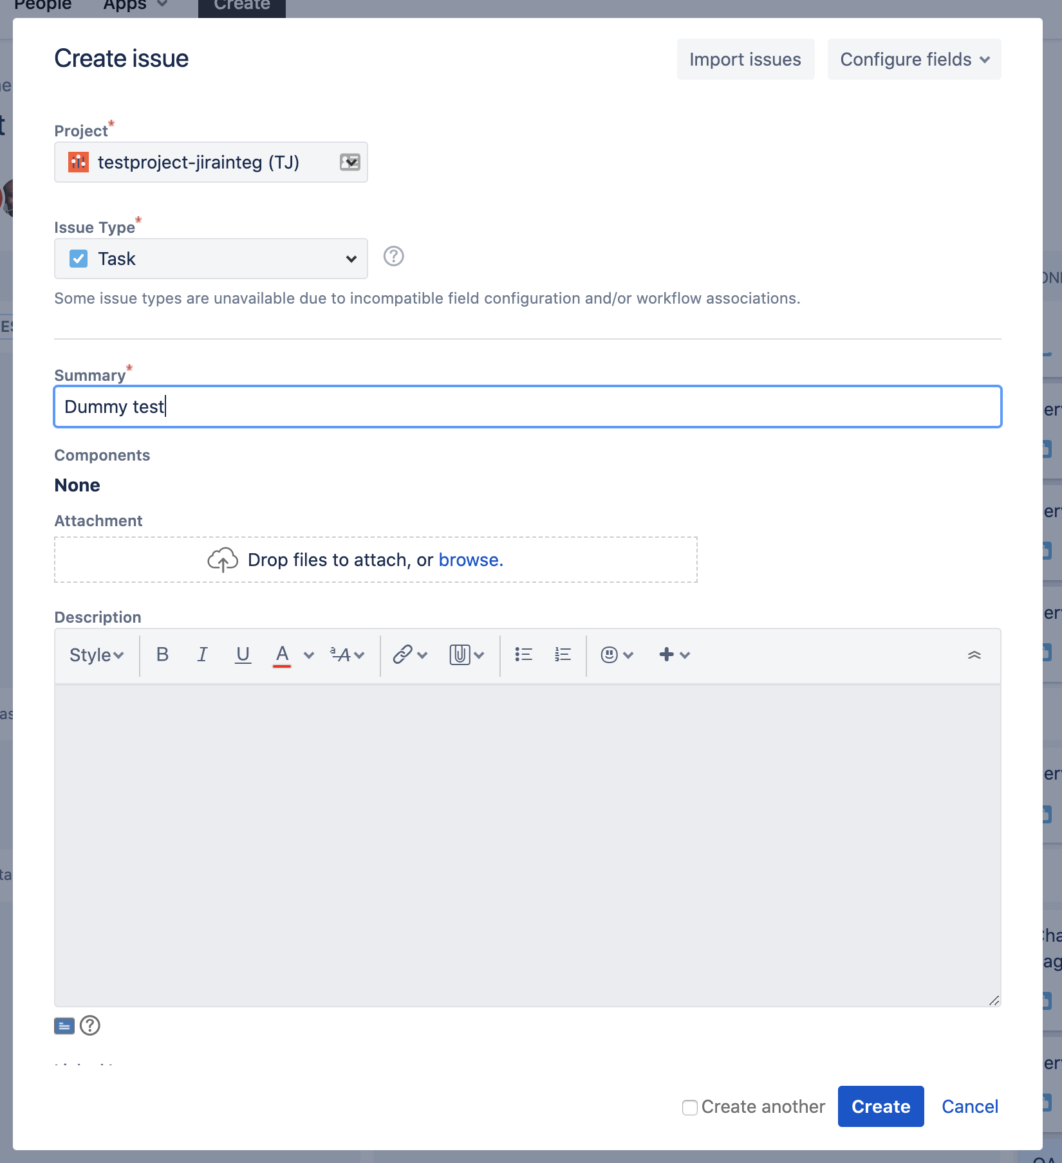This screenshot has width=1062, height=1163.
Task: Open the text color picker swatch
Action: point(282,655)
